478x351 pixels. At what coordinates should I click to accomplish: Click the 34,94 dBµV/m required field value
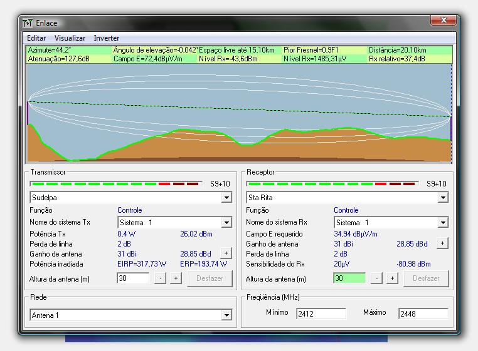[356, 234]
